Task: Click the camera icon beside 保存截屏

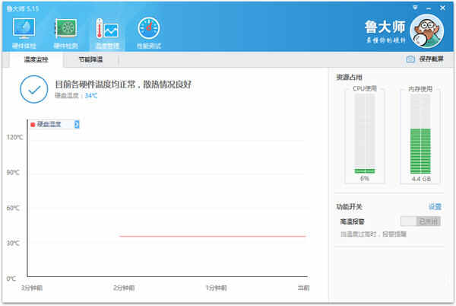Action: click(410, 59)
